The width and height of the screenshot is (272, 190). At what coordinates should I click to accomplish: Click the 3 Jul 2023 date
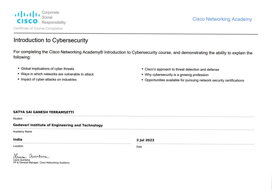click(145, 140)
